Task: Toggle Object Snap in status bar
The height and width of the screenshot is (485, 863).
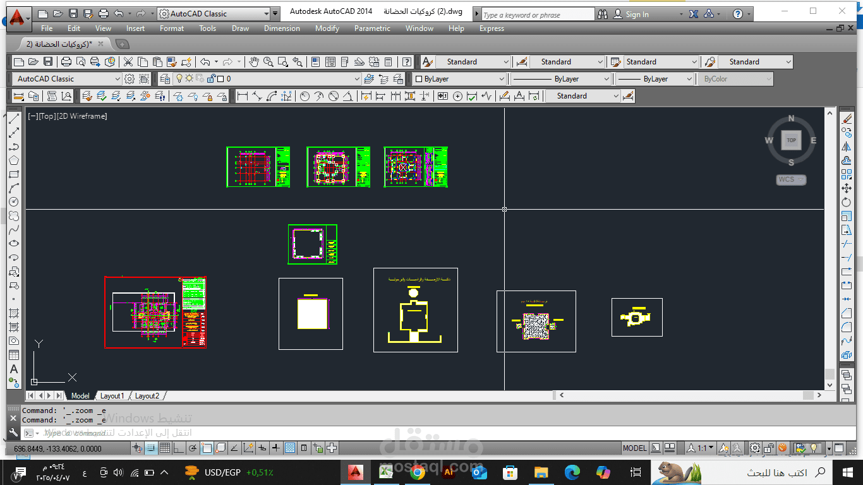Action: click(207, 448)
